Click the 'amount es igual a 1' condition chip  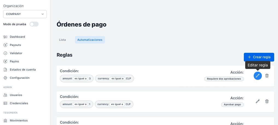[77, 104]
